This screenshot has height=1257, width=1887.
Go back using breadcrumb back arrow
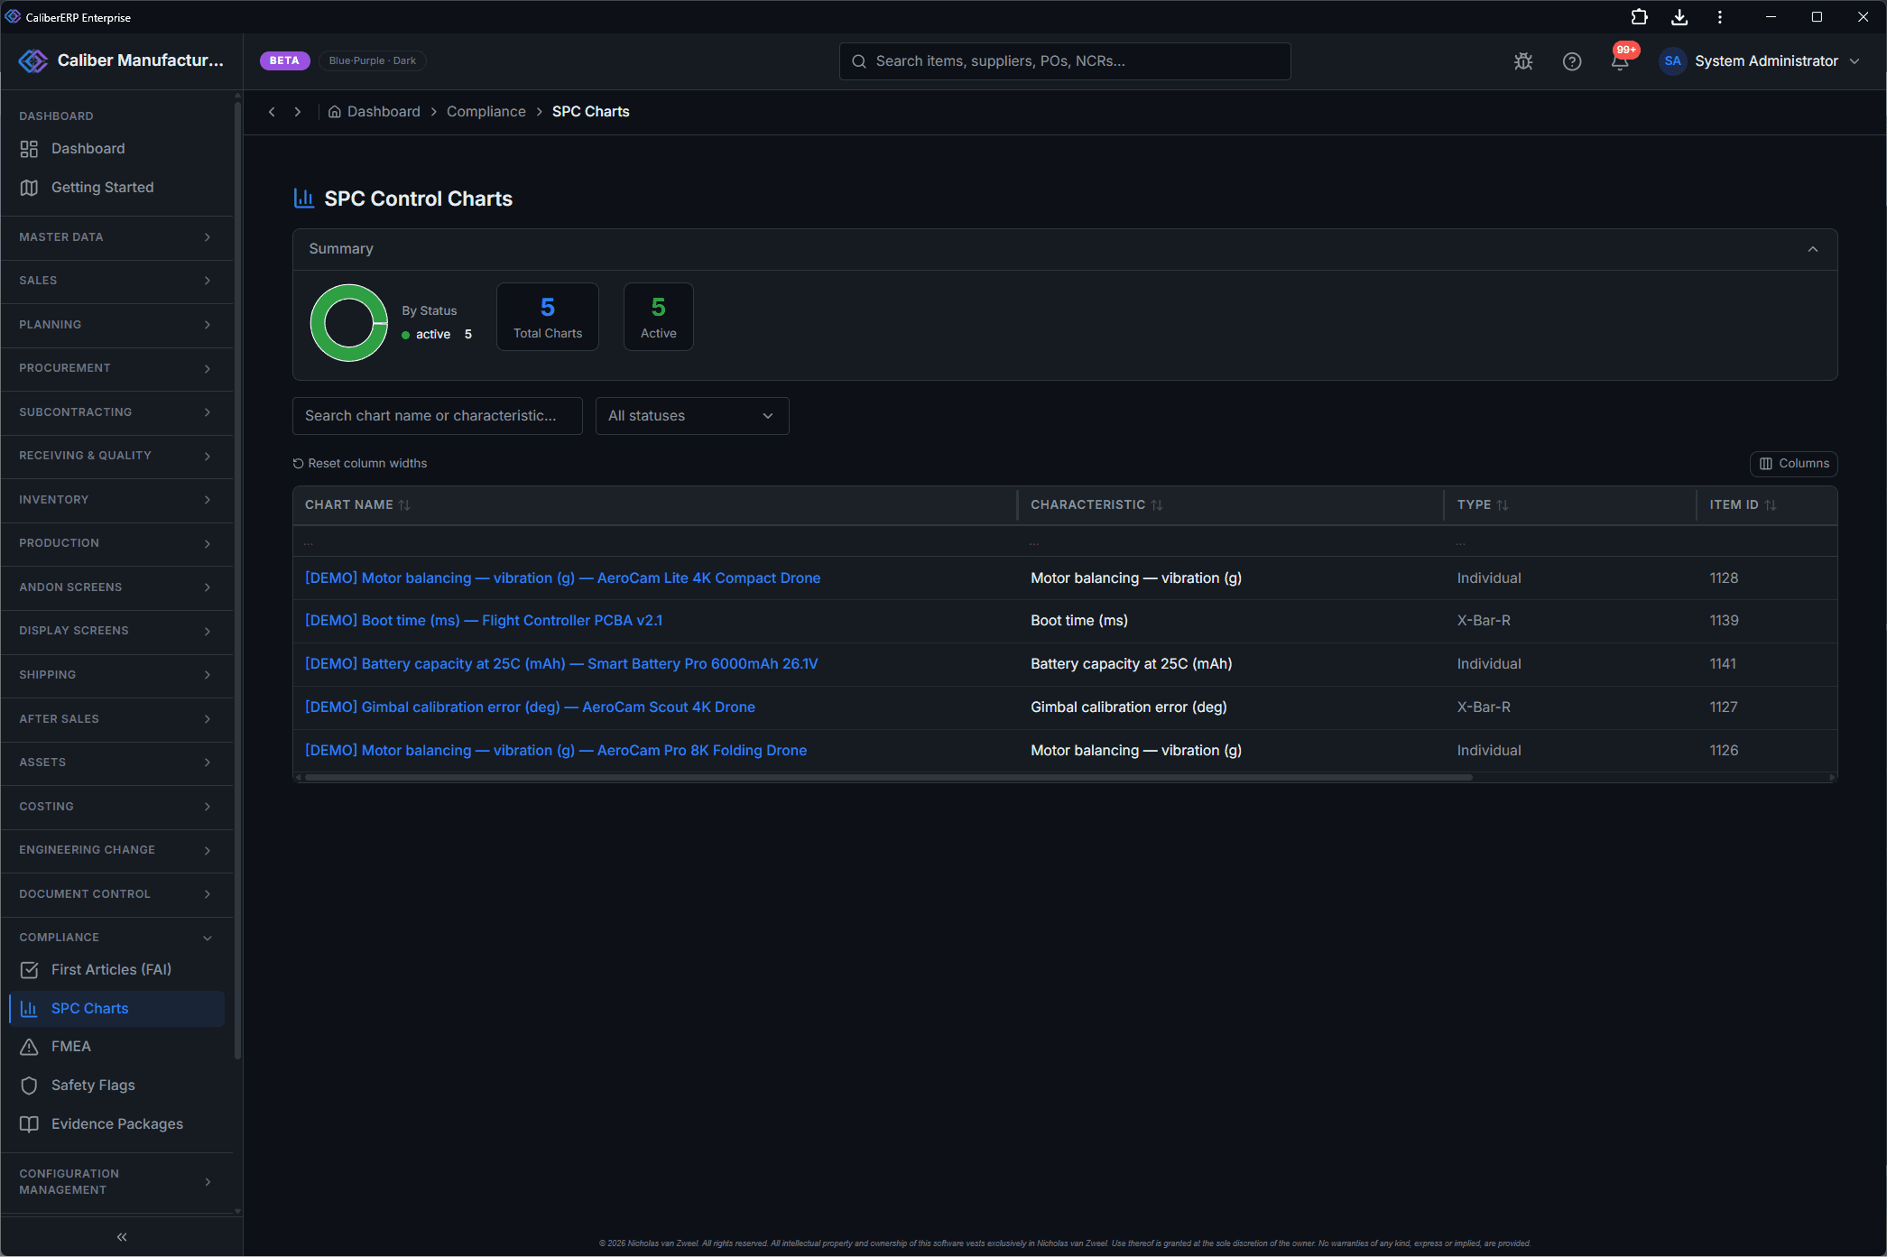tap(272, 112)
